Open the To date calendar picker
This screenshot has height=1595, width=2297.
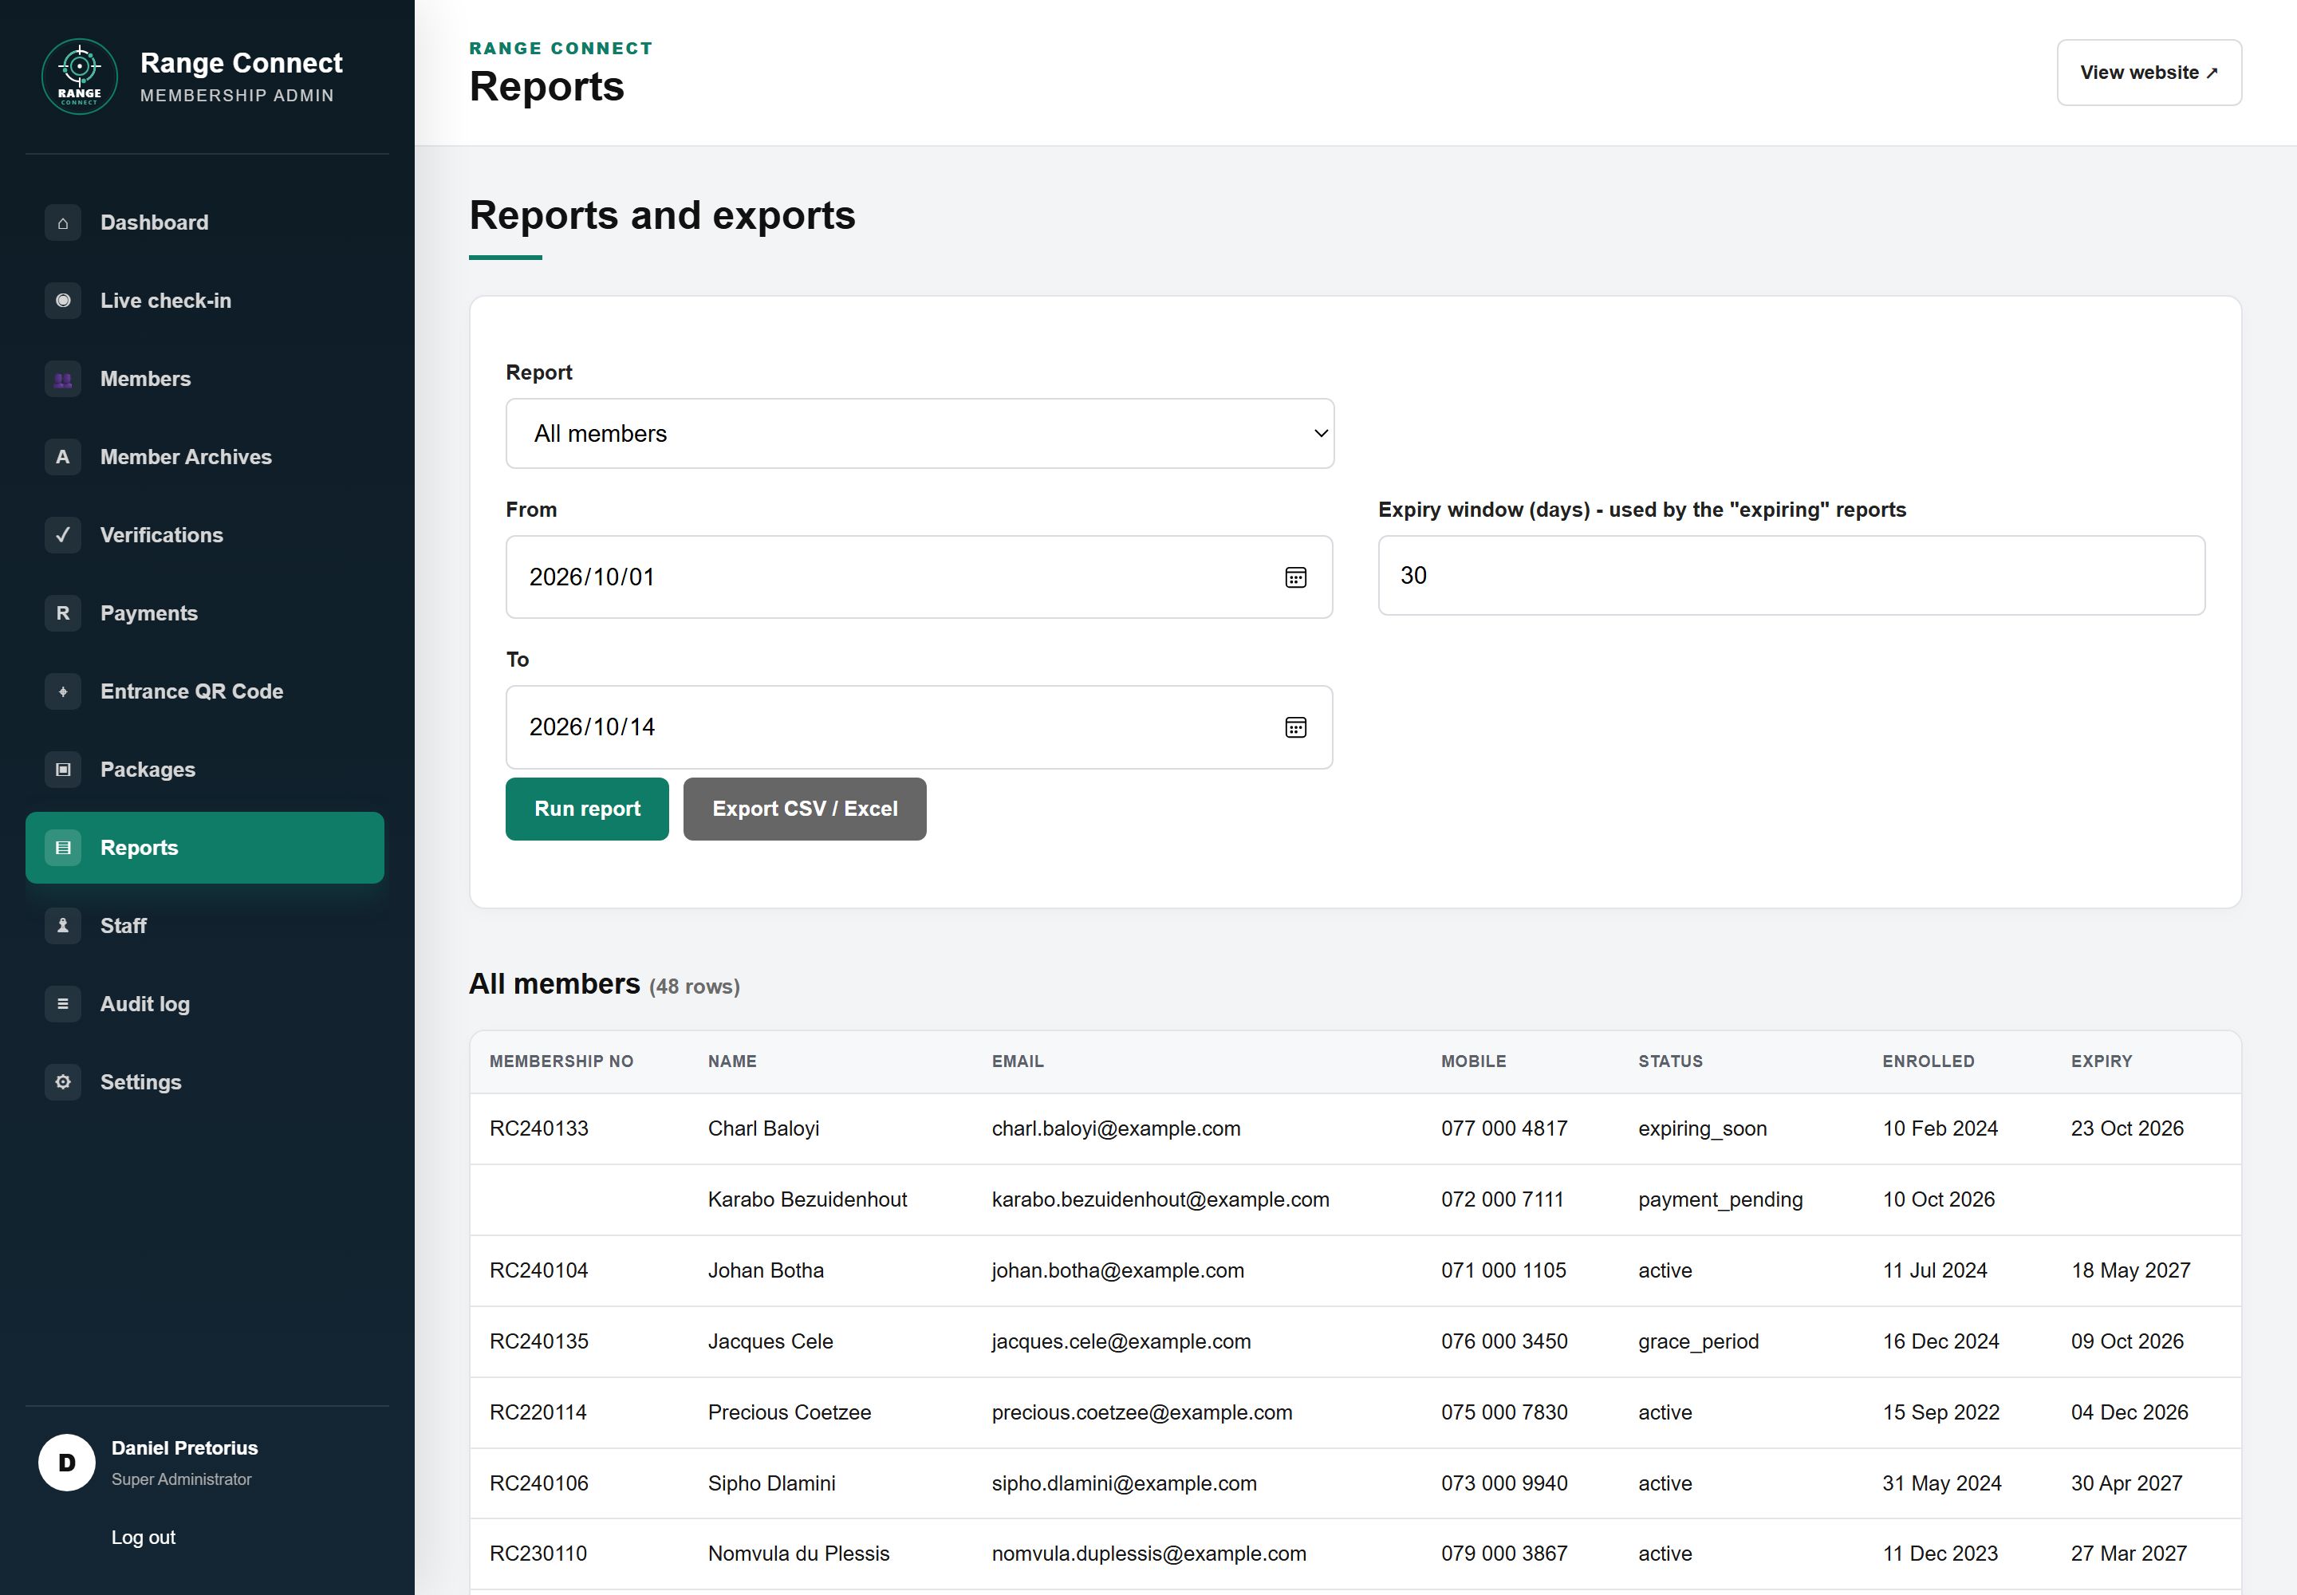pos(1295,727)
